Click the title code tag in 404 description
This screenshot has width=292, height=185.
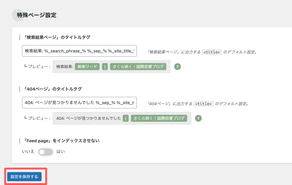pyautogui.click(x=203, y=104)
